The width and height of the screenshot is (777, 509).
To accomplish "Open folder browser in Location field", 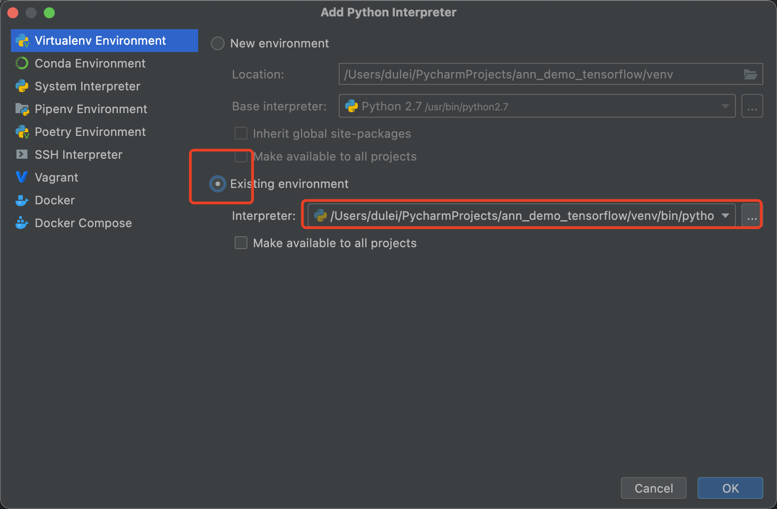I will click(751, 74).
